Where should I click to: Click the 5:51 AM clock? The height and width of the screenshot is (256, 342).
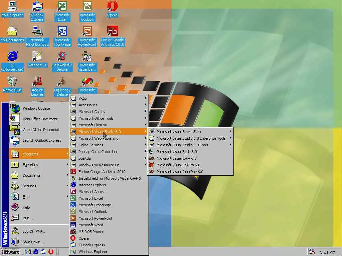coord(328,252)
